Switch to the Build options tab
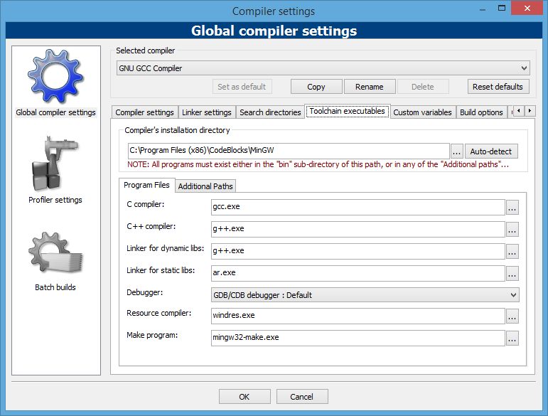Viewport: 548px width, 416px height. (481, 112)
